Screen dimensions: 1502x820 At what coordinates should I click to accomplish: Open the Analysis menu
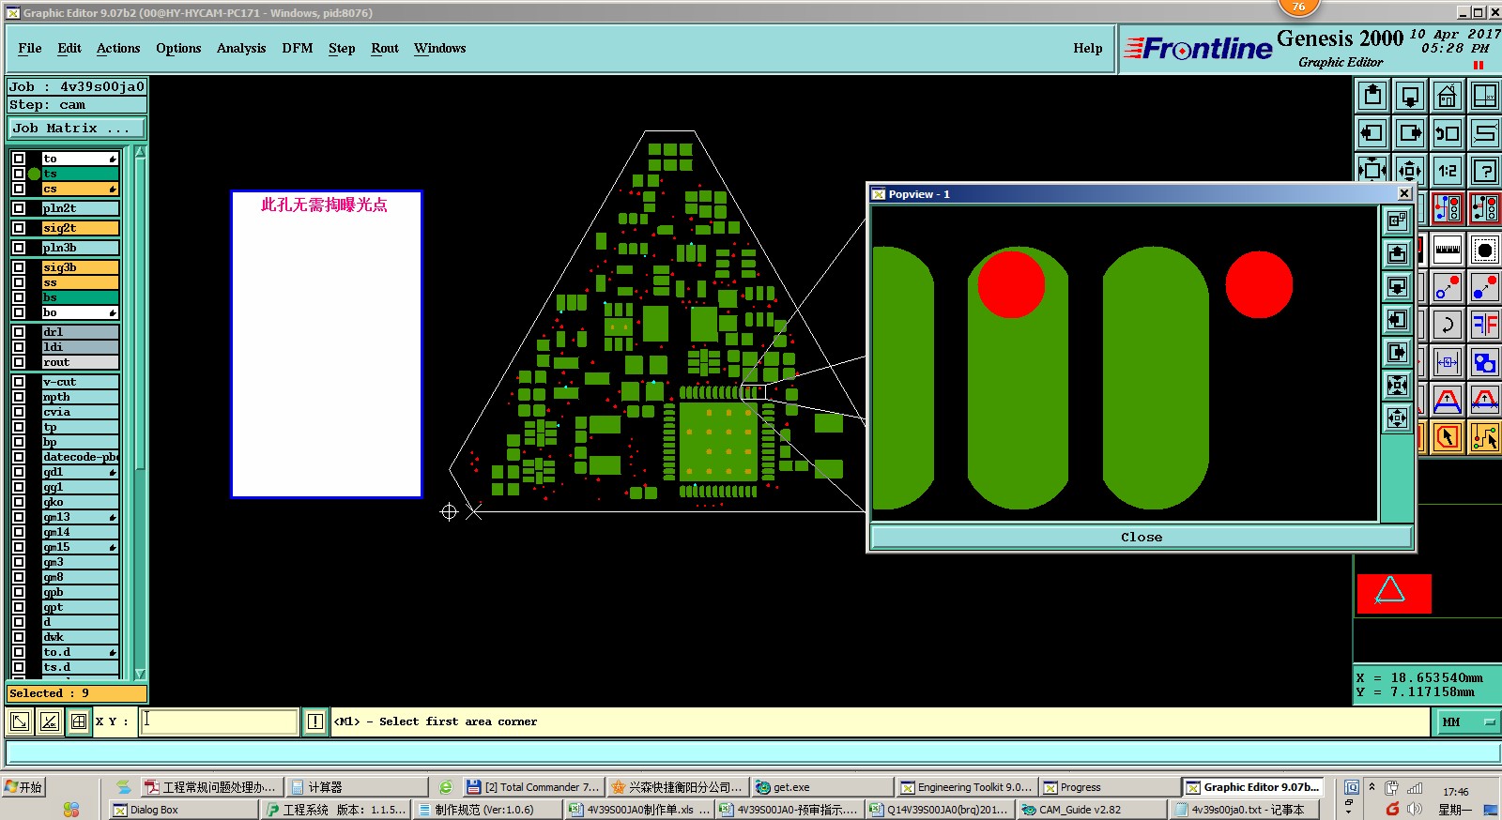241,48
